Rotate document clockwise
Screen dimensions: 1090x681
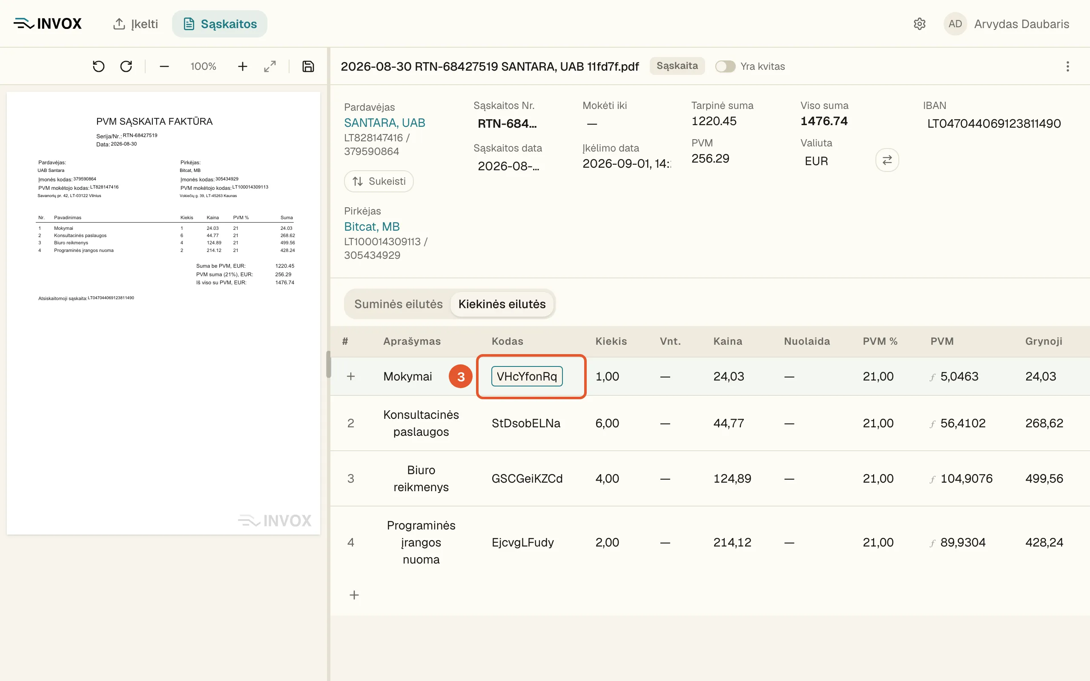(126, 66)
